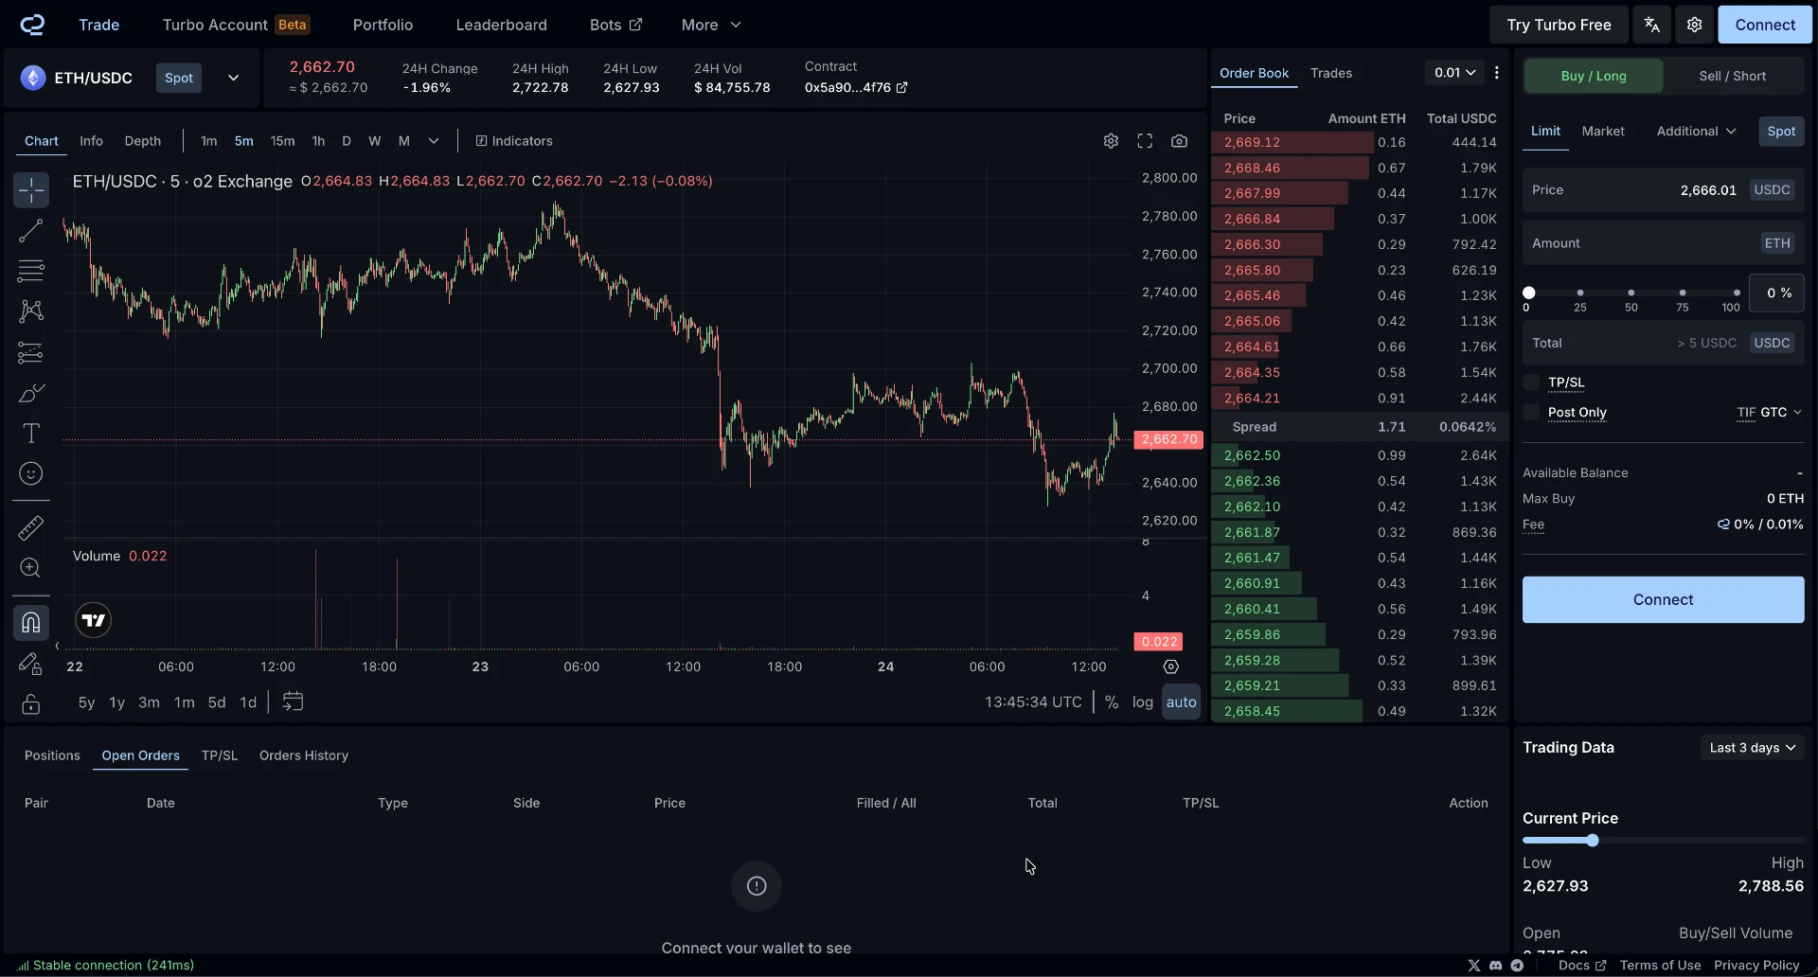Open order book options three-dot menu

coord(1496,73)
